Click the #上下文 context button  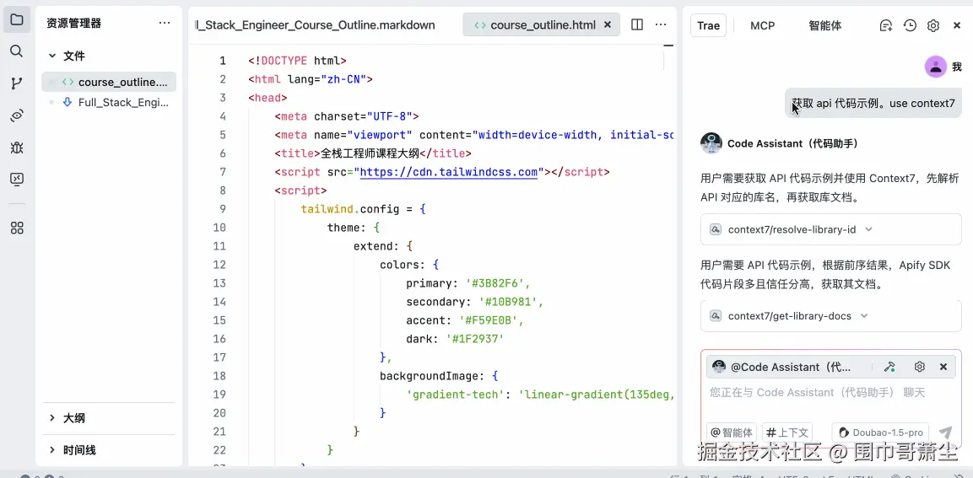(787, 432)
